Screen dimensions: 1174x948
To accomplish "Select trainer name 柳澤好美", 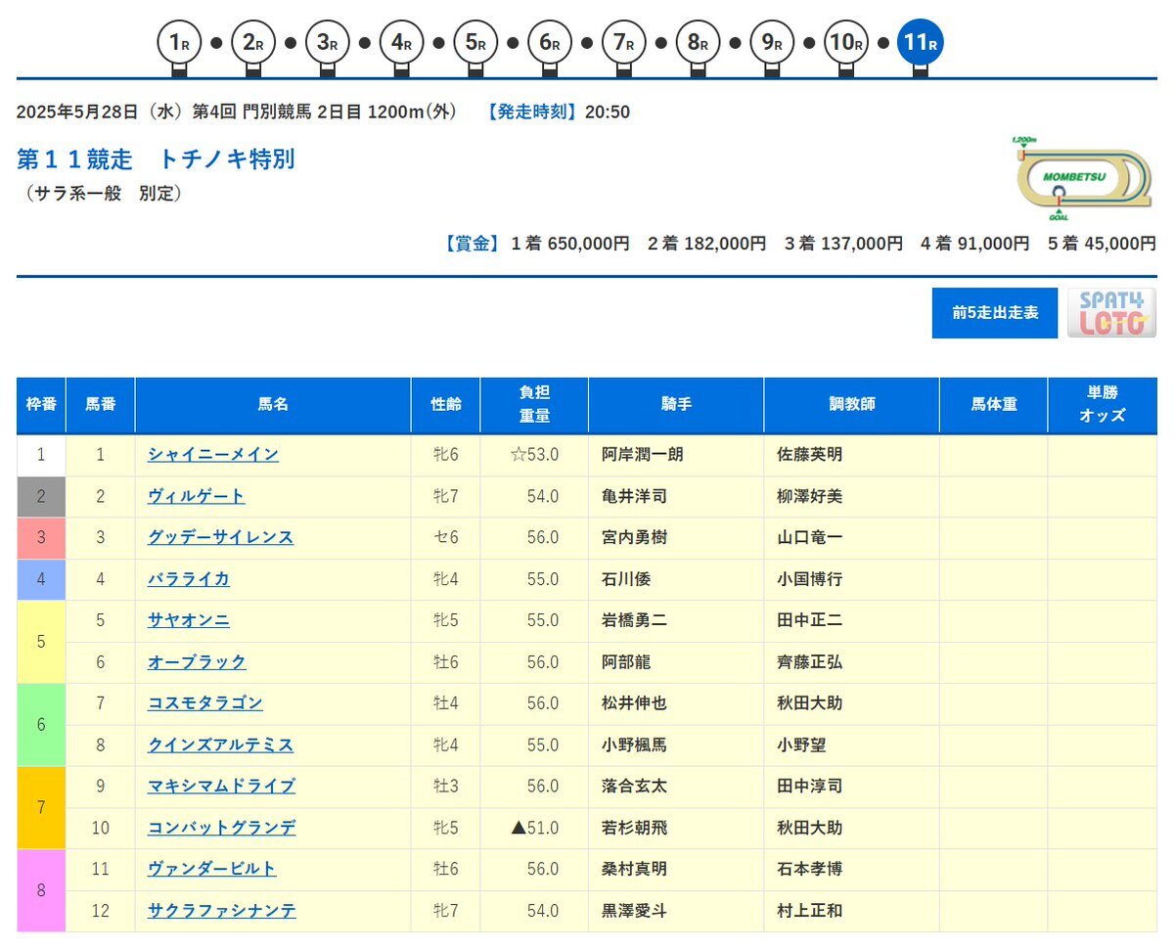I will [809, 496].
